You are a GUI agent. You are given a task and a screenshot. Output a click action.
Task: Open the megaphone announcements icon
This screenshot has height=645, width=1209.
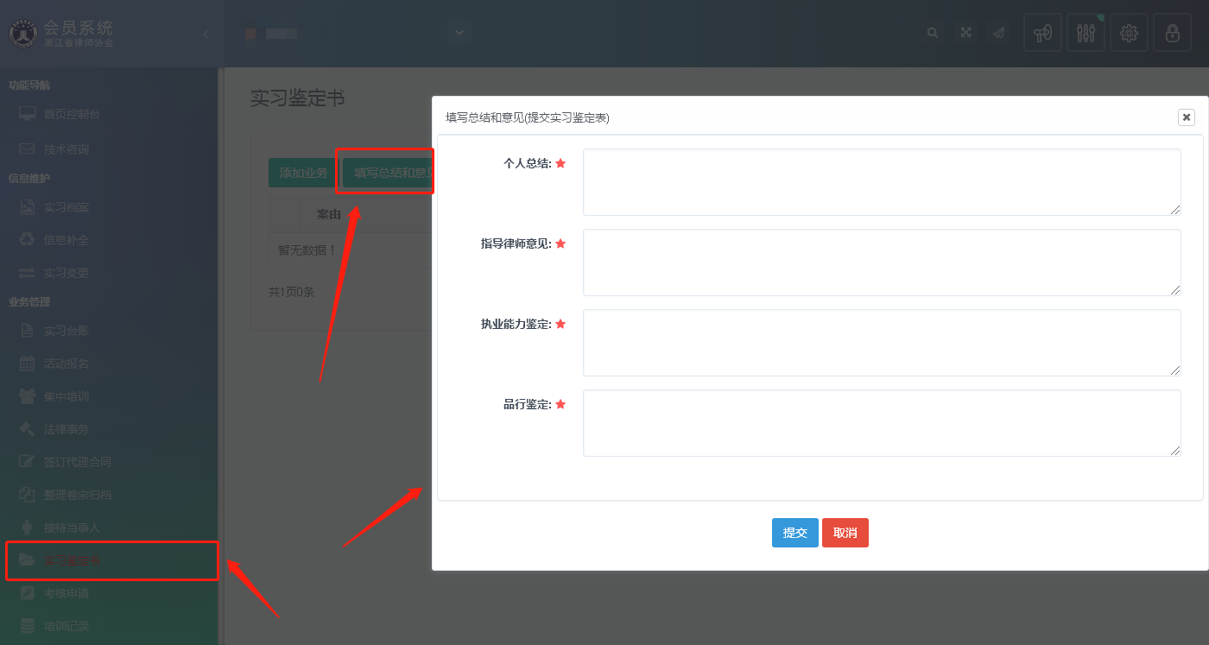coord(1042,33)
